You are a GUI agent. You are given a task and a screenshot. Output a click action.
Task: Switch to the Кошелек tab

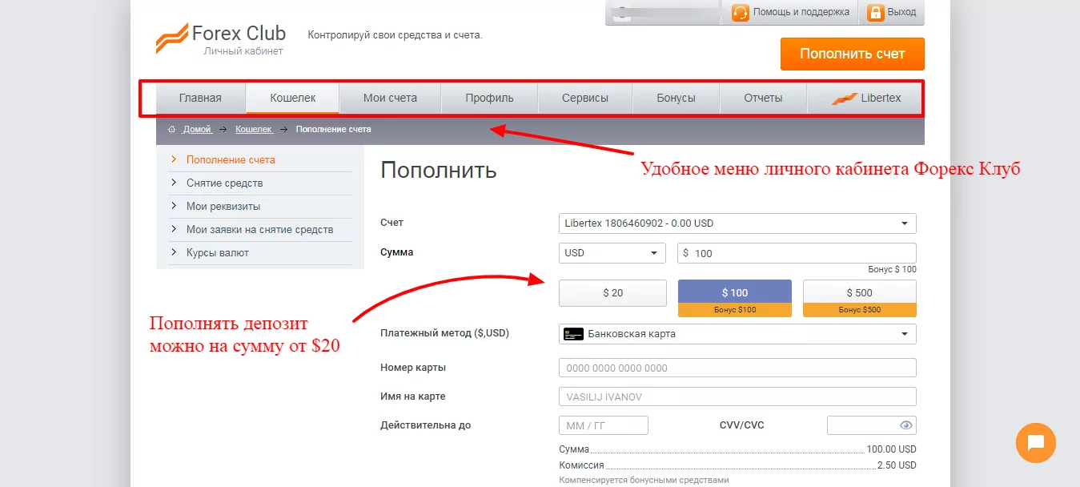pos(293,99)
